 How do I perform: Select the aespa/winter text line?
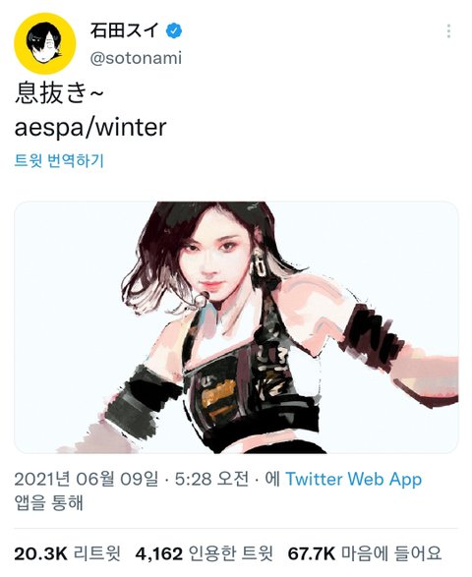coord(90,128)
